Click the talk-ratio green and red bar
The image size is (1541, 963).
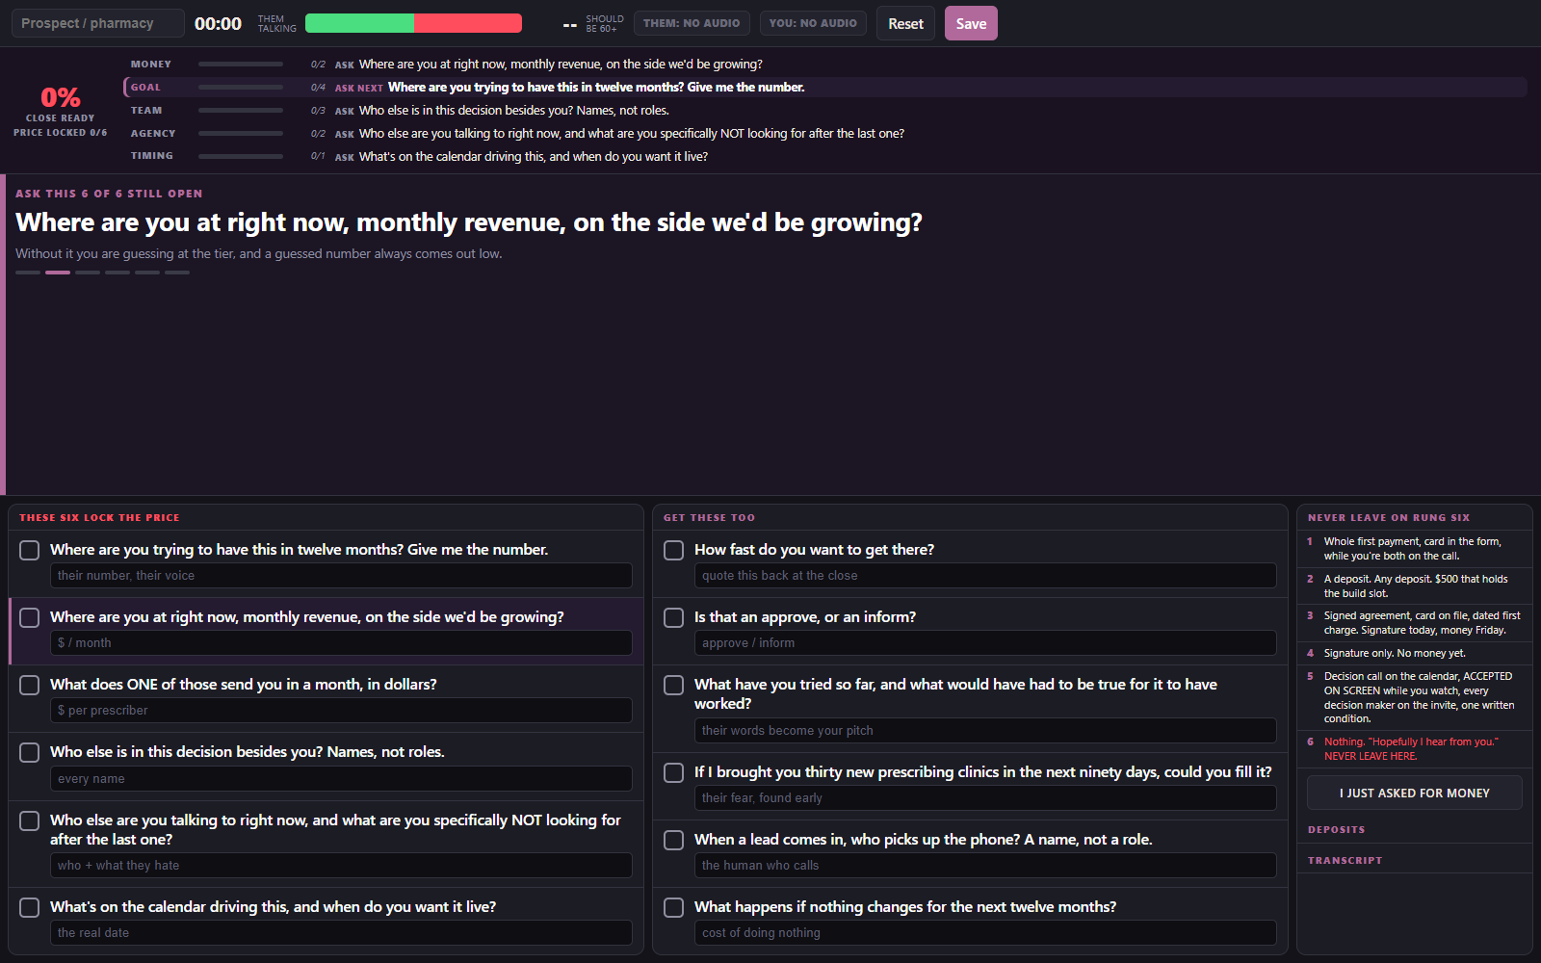click(x=413, y=23)
